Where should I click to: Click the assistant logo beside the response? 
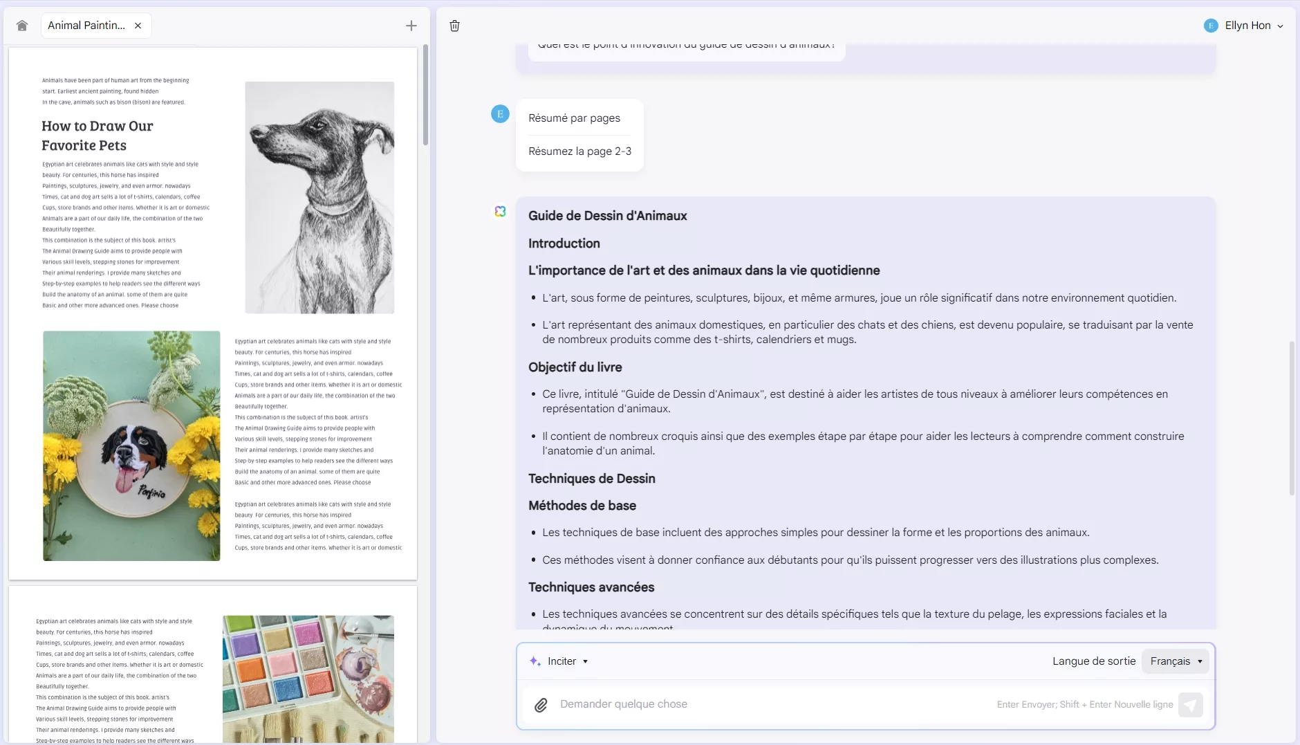pos(500,211)
